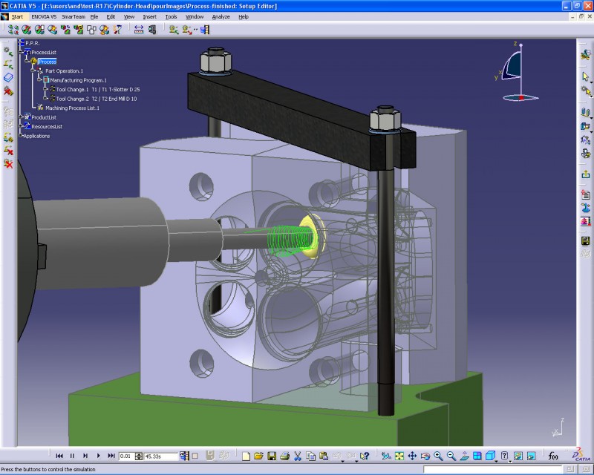
Task: Collapse the Manufacturing Program.1 node
Action: pos(39,80)
